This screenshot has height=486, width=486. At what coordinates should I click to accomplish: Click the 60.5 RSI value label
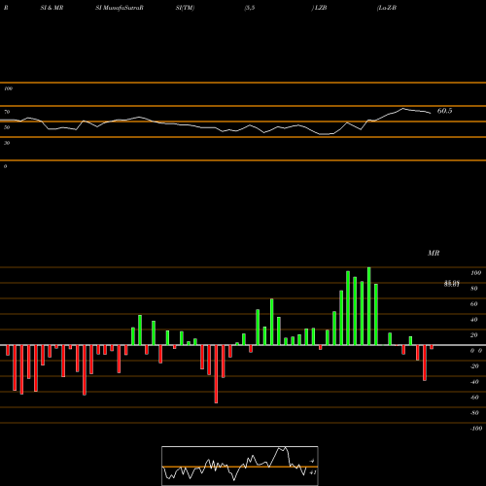point(444,111)
